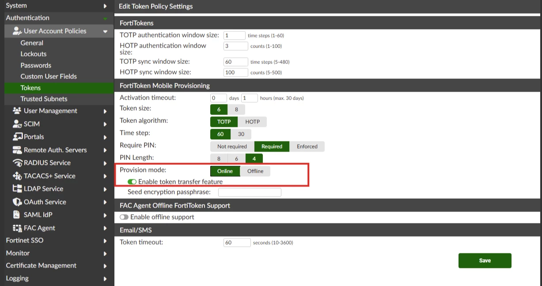
Task: Choose HOTP token algorithm
Action: pyautogui.click(x=252, y=122)
